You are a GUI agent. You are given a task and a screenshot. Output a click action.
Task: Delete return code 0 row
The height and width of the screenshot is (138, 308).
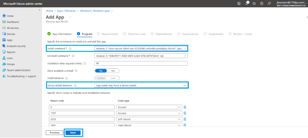[x=185, y=107]
